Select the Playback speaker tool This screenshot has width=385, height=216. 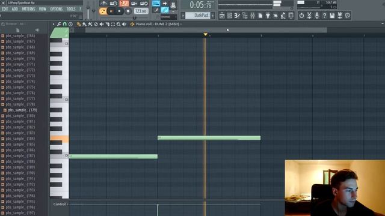pyautogui.click(x=125, y=24)
